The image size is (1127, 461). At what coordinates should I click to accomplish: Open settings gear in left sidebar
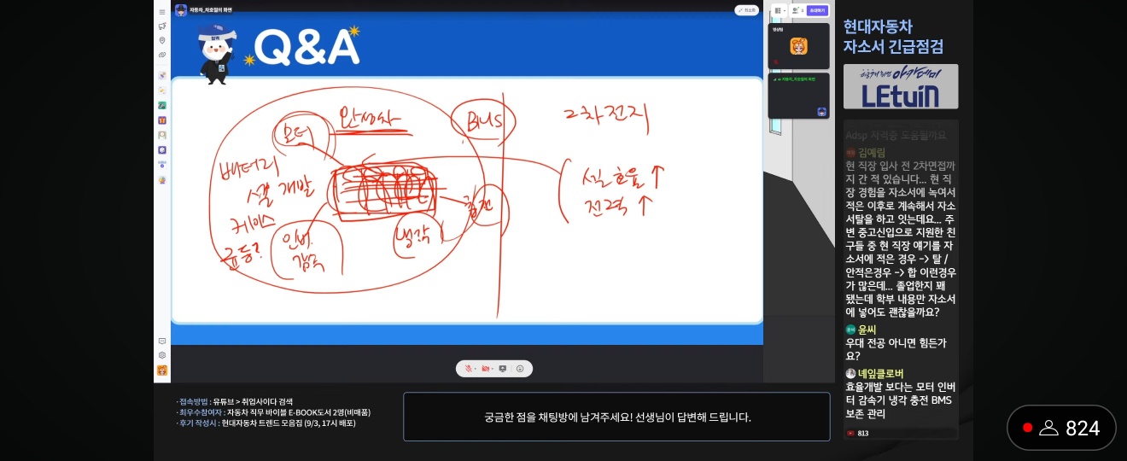pyautogui.click(x=162, y=355)
